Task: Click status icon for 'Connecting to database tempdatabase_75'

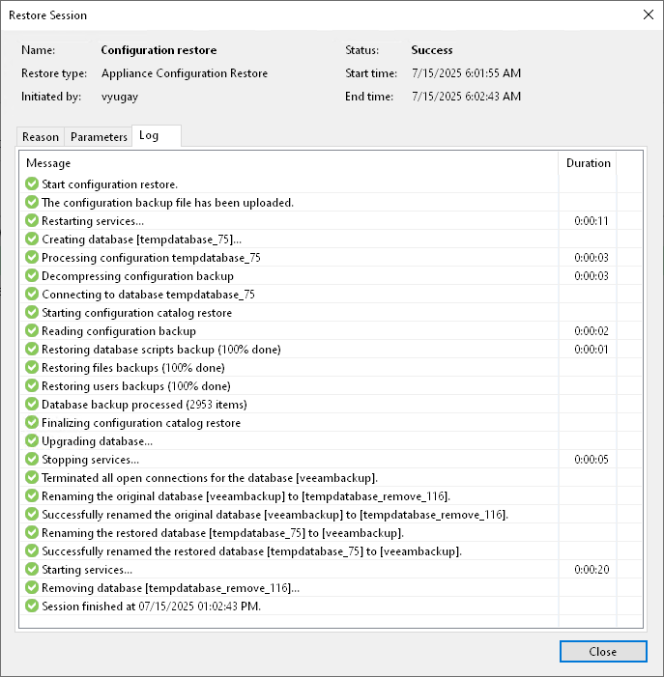Action: pos(32,294)
